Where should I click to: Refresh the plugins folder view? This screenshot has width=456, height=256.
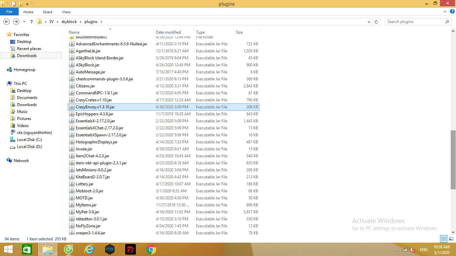pyautogui.click(x=376, y=22)
